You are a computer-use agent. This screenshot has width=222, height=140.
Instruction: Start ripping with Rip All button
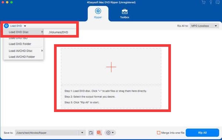202,133
